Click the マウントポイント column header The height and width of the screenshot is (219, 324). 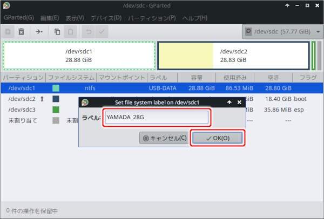122,78
